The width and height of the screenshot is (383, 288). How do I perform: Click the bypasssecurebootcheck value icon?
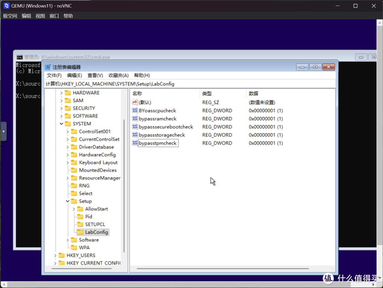tap(135, 127)
